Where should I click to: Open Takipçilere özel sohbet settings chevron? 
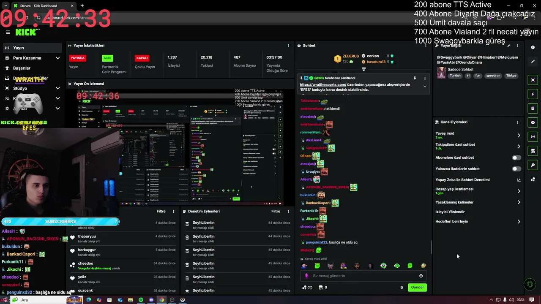click(519, 147)
